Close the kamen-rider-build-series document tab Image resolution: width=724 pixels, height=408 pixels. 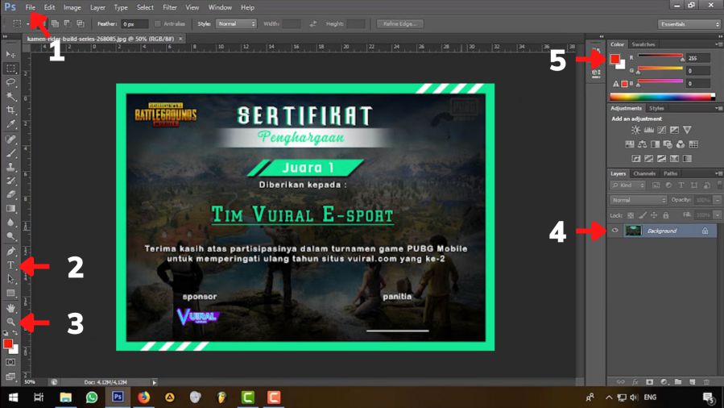[x=180, y=39]
